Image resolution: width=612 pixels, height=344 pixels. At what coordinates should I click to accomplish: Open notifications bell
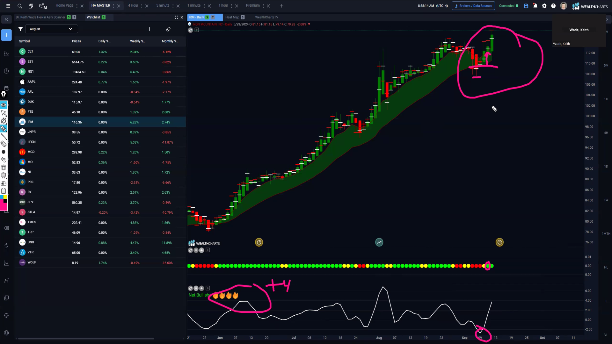coord(535,6)
